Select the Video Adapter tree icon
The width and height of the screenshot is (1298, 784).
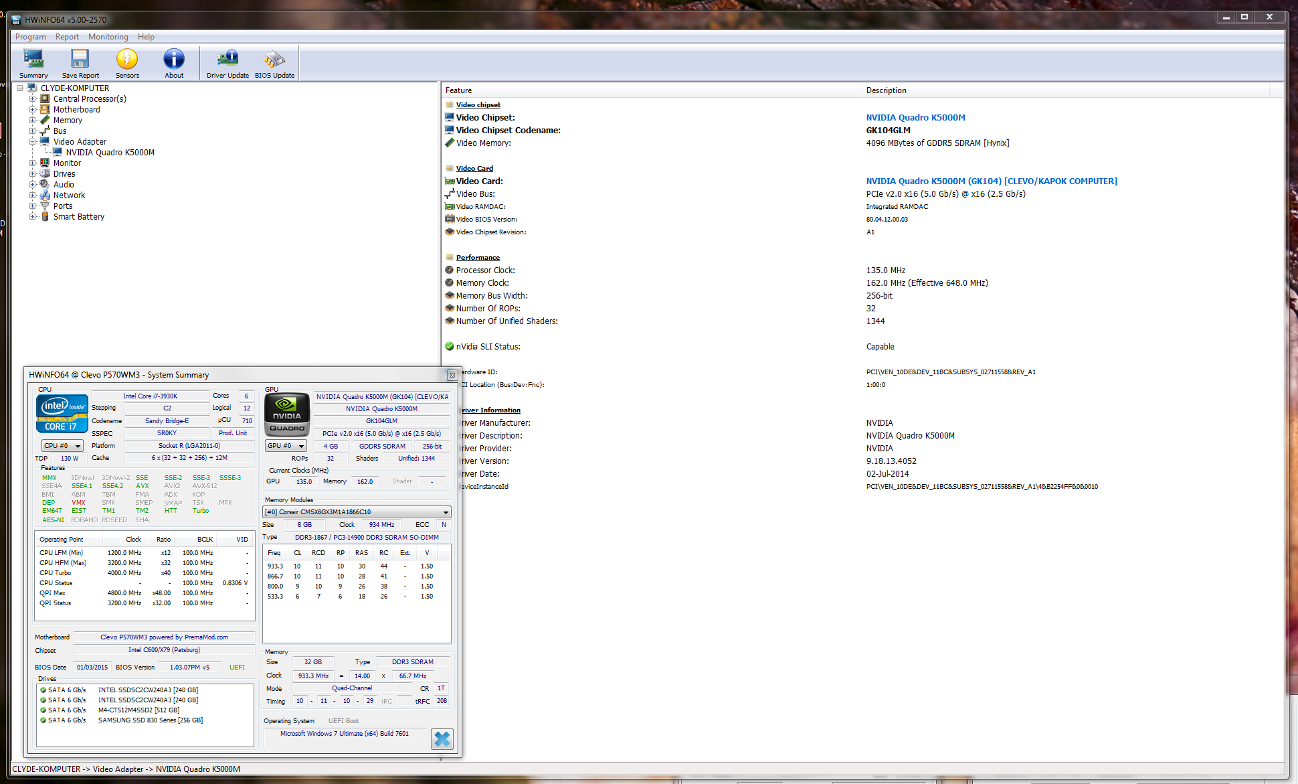point(45,141)
